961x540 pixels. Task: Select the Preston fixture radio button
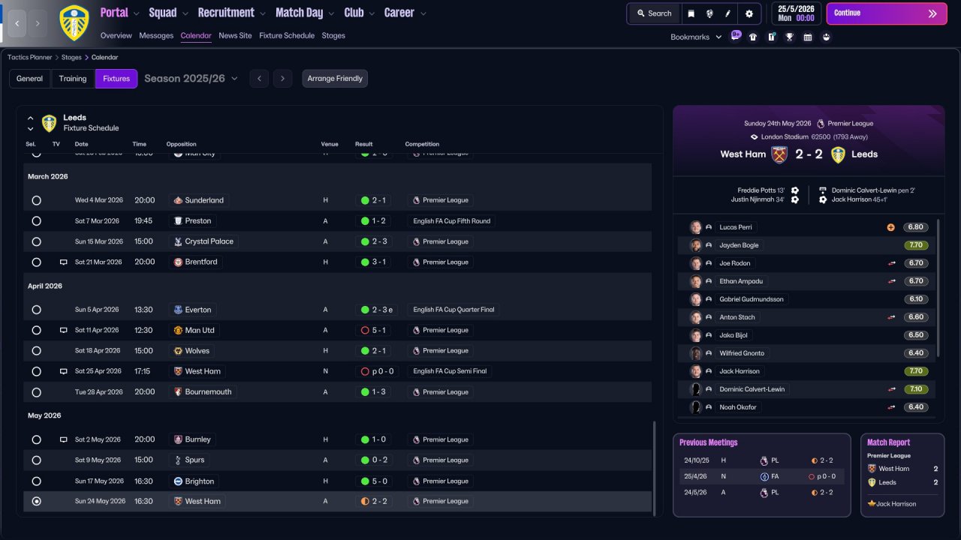click(36, 221)
